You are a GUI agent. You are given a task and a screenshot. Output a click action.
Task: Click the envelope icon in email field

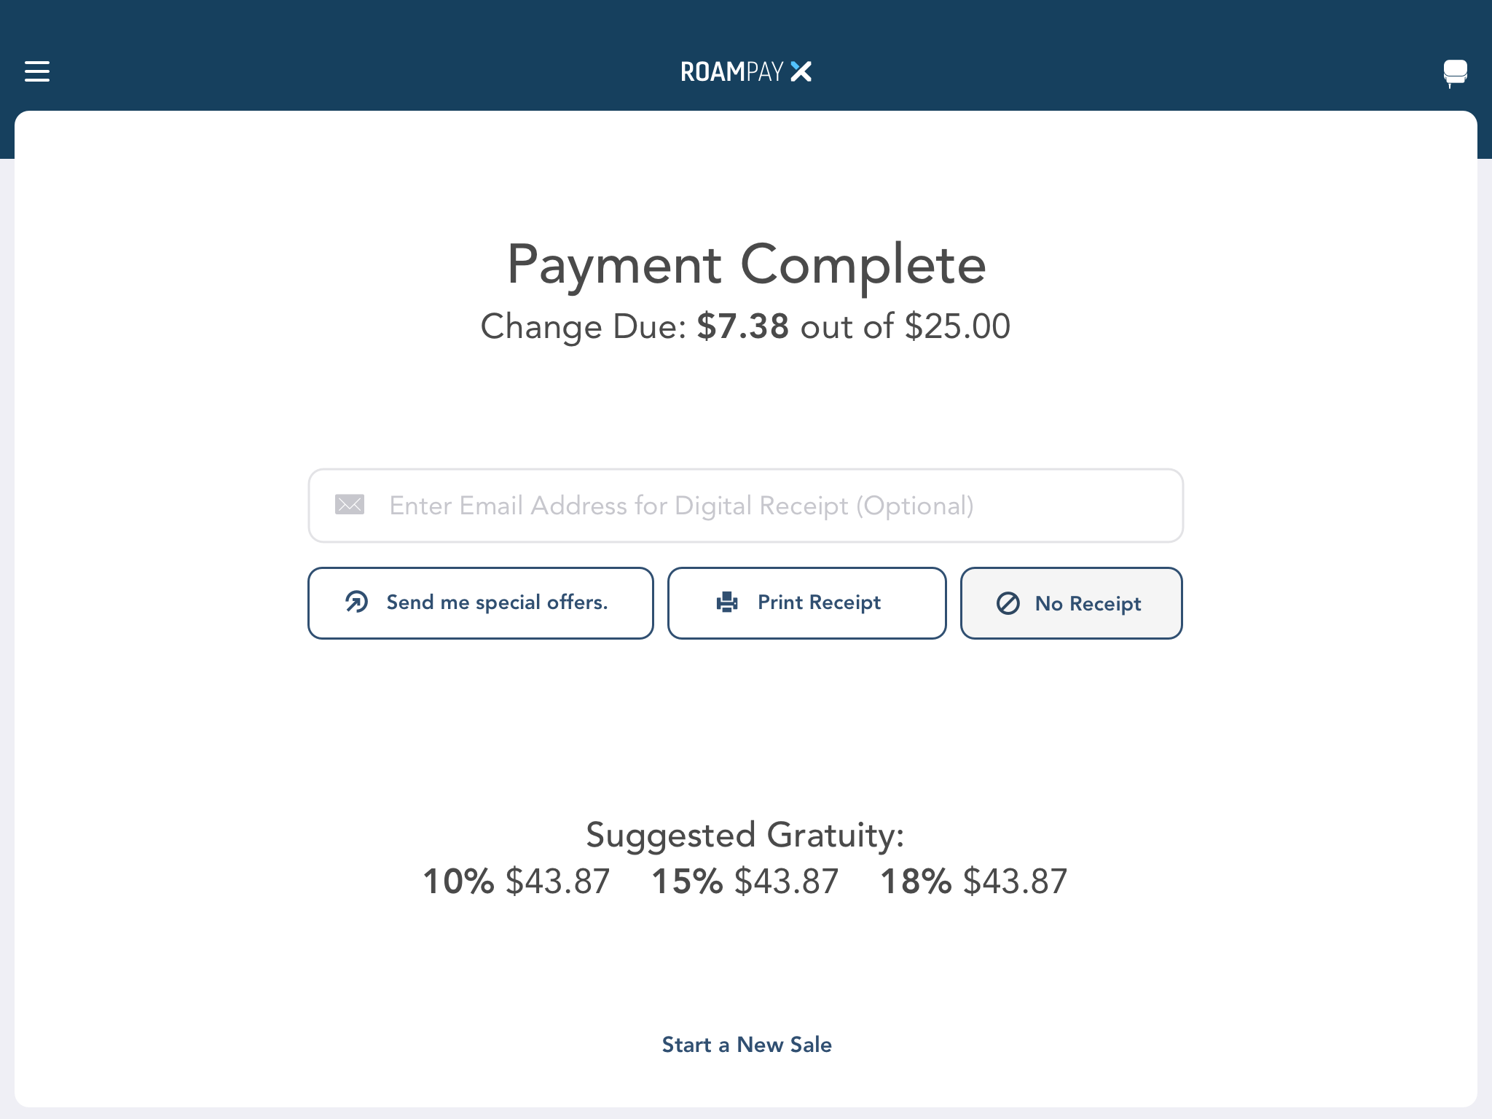(350, 504)
